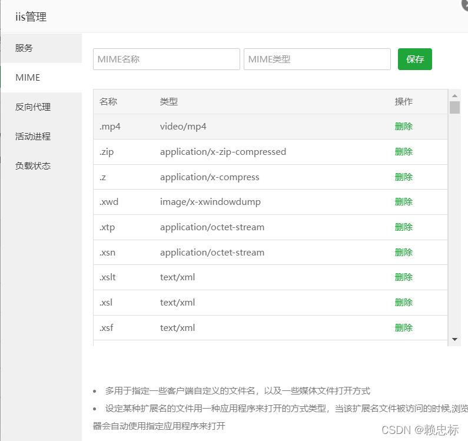This screenshot has height=441, width=468.
Task: Click the MIME名称 input field
Action: pos(167,59)
